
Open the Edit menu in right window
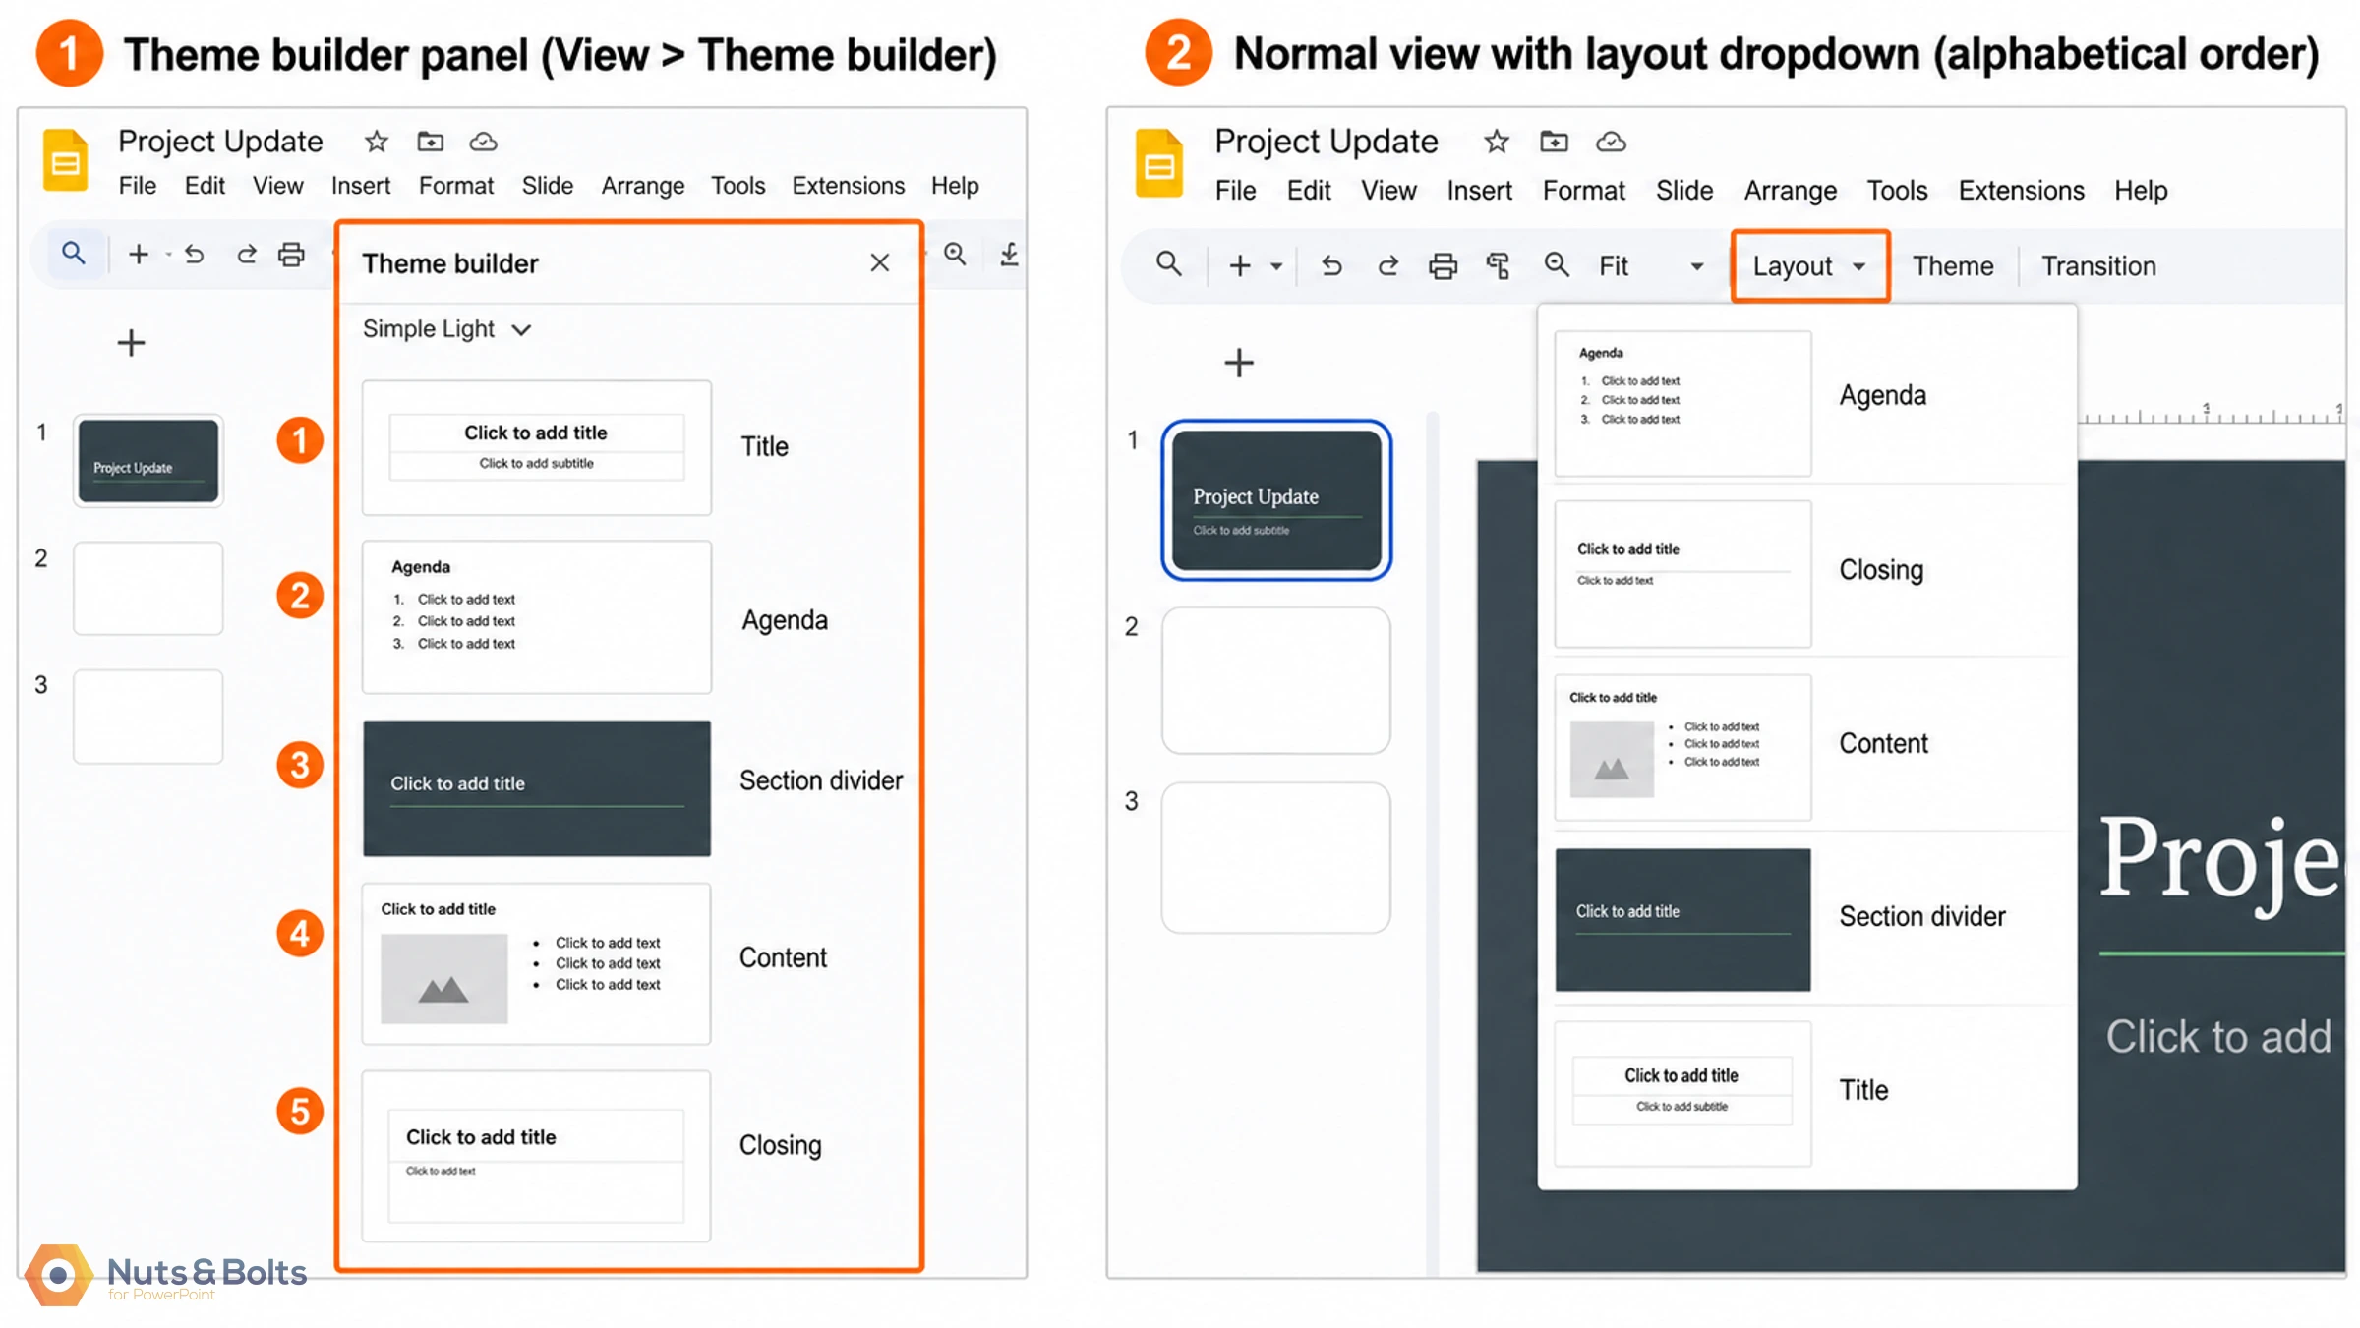coord(1309,190)
